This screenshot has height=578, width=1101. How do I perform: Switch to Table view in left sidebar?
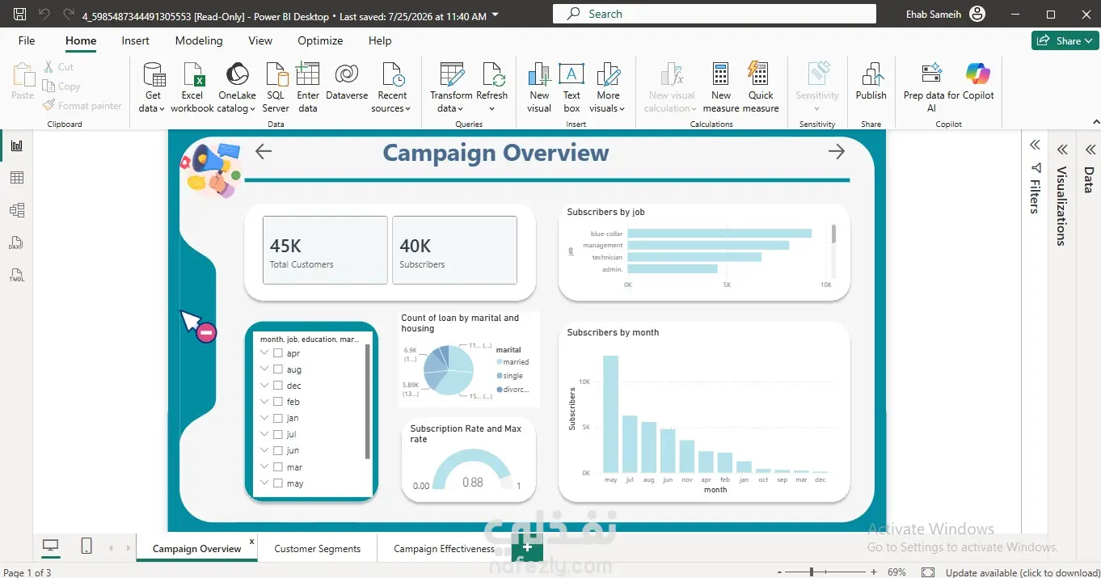[x=17, y=178]
